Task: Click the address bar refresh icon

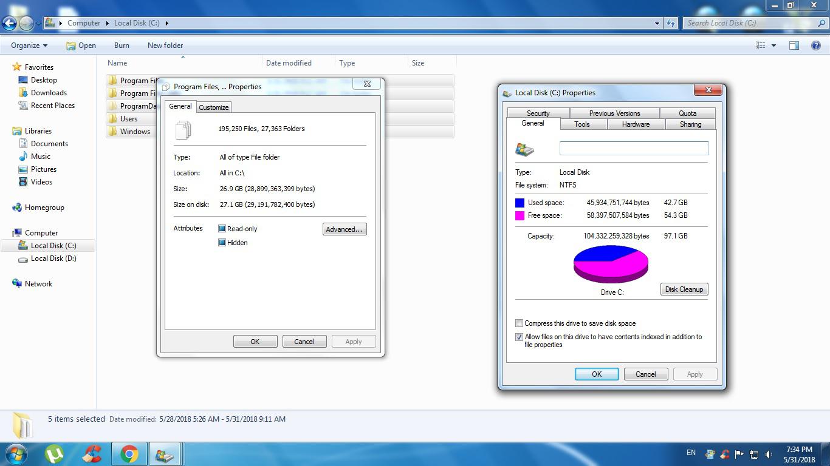Action: pyautogui.click(x=671, y=23)
